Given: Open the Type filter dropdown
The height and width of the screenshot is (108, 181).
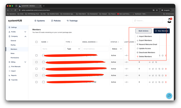Looking at the screenshot, I should pyautogui.click(x=73, y=49).
